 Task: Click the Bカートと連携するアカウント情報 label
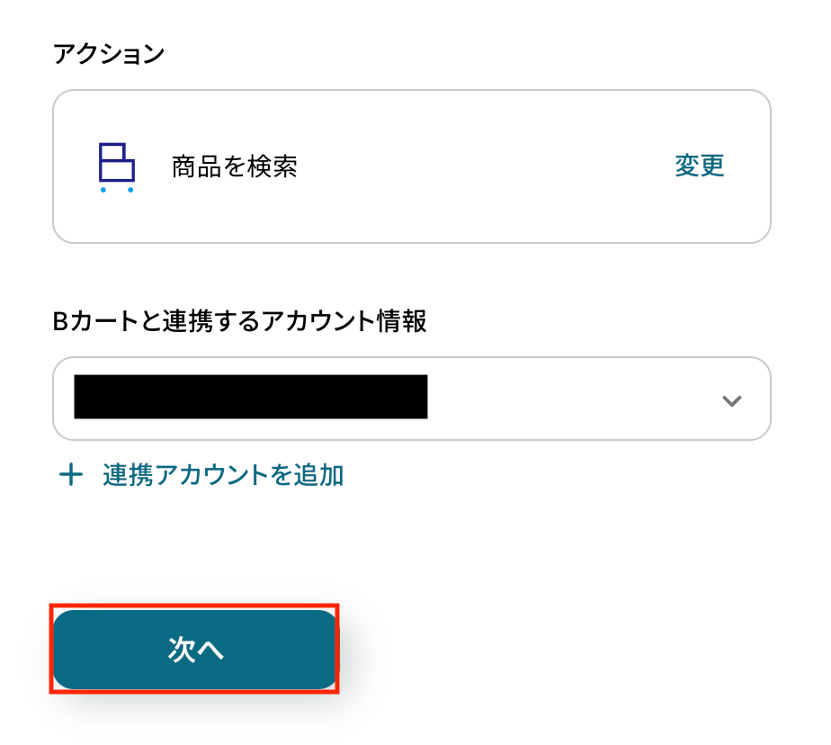(x=239, y=320)
